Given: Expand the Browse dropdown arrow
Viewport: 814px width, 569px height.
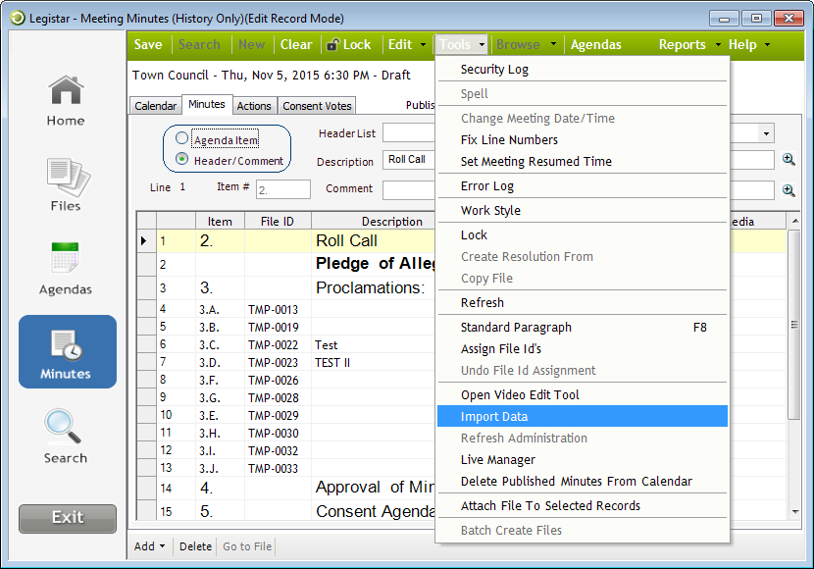Looking at the screenshot, I should (x=553, y=45).
